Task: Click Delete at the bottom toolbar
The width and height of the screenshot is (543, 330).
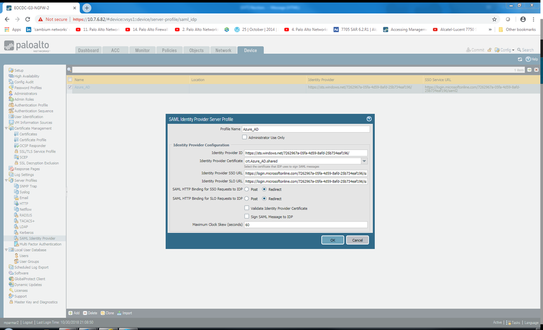Action: (90, 313)
